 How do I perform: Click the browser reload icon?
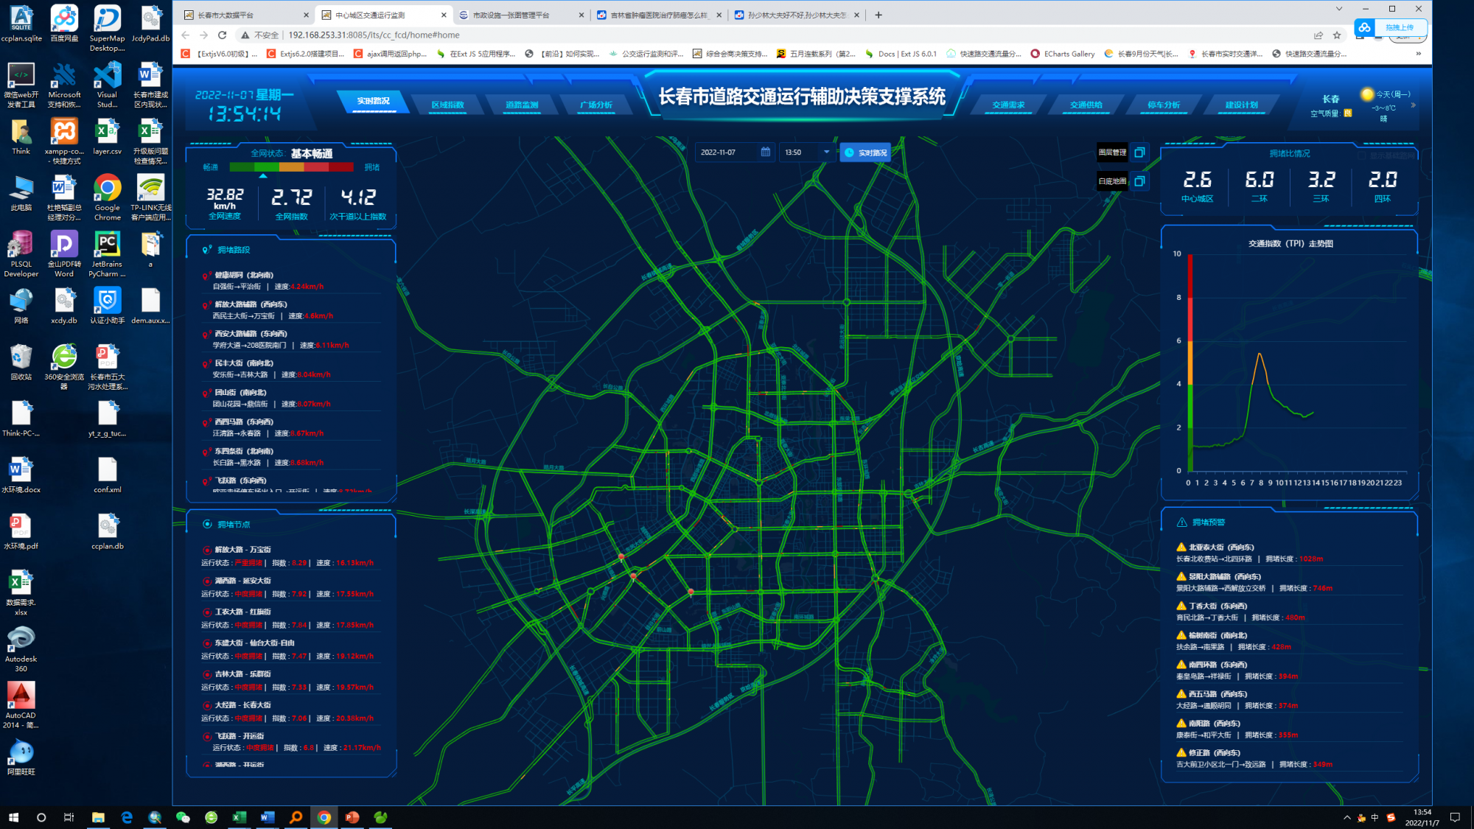[x=222, y=35]
